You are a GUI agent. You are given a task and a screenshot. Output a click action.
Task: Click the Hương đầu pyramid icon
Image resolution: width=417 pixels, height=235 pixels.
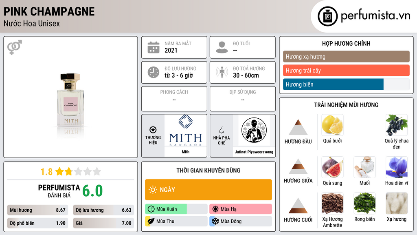coord(298,127)
